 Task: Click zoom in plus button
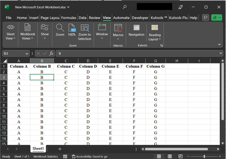(220, 156)
